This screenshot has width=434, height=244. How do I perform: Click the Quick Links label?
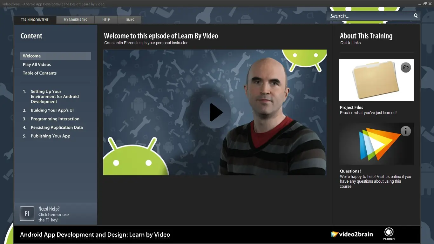pos(350,43)
